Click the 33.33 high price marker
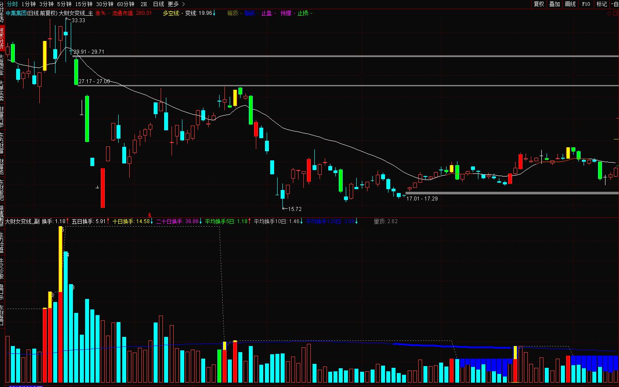 pos(79,20)
